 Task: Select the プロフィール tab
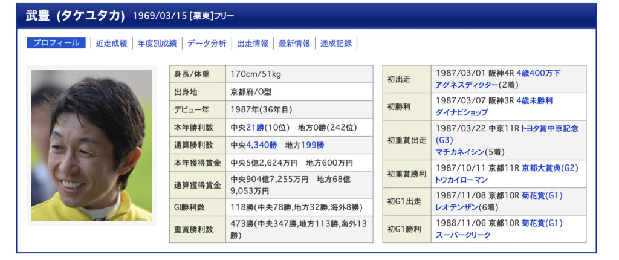[x=56, y=43]
